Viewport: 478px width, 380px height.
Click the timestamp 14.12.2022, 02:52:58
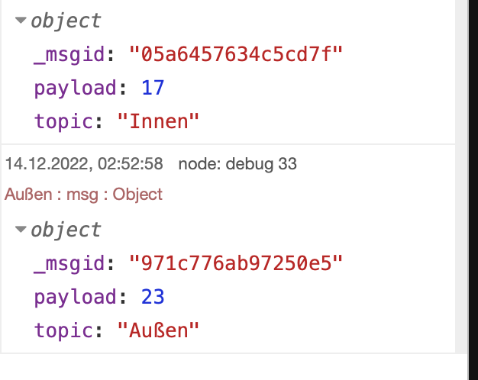coord(84,163)
